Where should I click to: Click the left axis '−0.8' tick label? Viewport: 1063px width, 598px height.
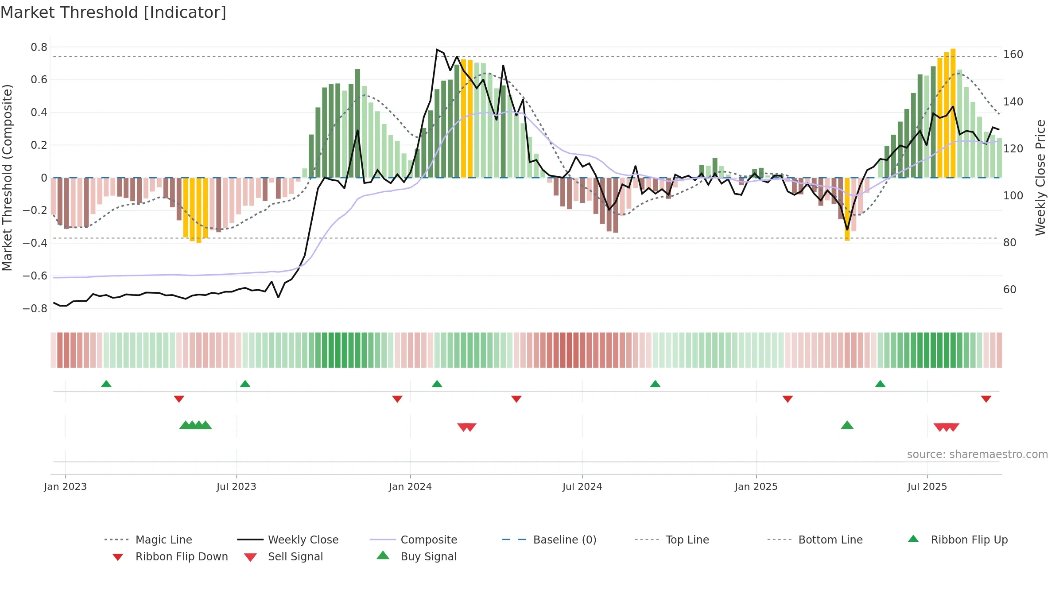[x=35, y=309]
